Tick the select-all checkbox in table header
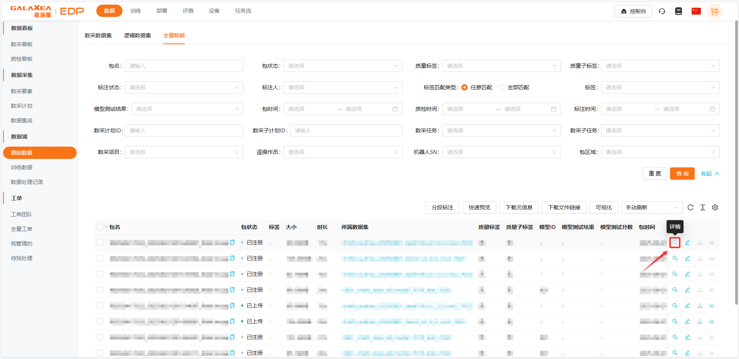Viewport: 739px width, 359px height. click(100, 227)
